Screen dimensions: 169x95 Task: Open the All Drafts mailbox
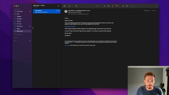tap(19, 19)
